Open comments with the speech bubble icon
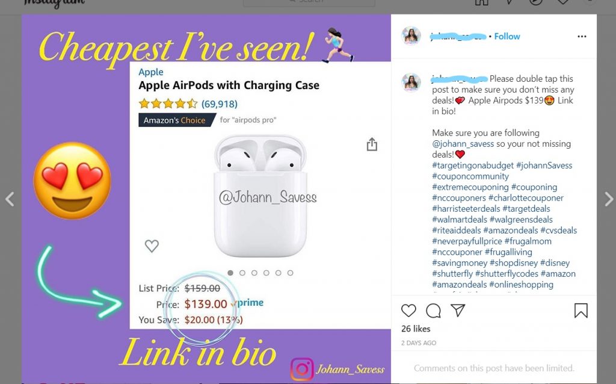 pos(433,311)
